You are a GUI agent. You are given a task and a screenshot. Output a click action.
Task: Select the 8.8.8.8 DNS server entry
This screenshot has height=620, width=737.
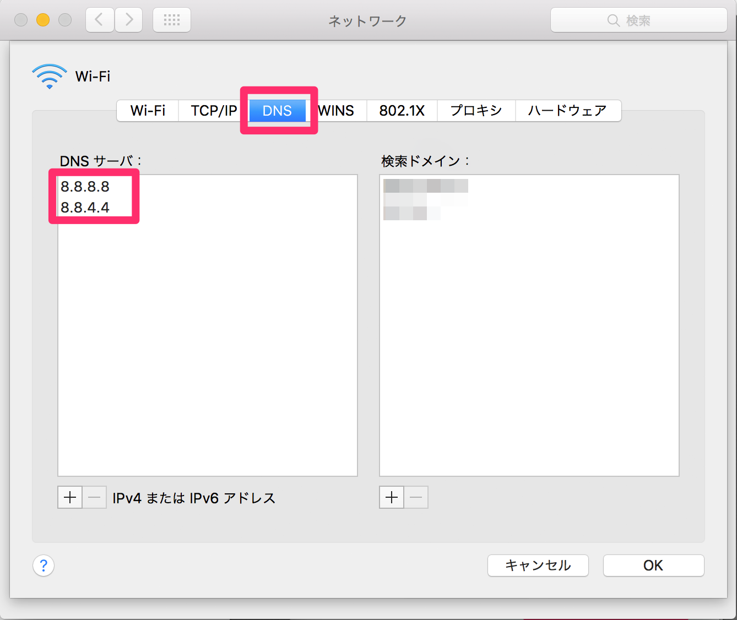point(85,187)
